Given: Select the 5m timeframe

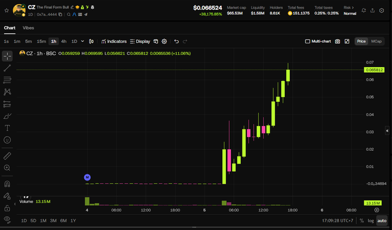Looking at the screenshot, I should [28, 41].
